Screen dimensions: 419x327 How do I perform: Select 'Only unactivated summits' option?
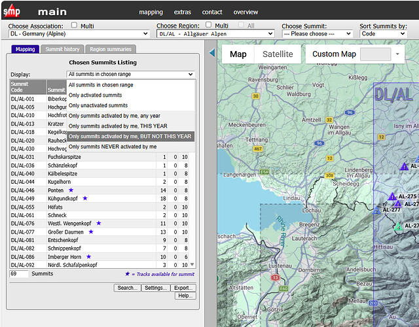(x=131, y=105)
